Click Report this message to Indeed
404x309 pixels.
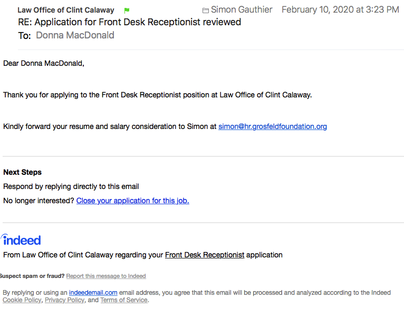pos(106,276)
